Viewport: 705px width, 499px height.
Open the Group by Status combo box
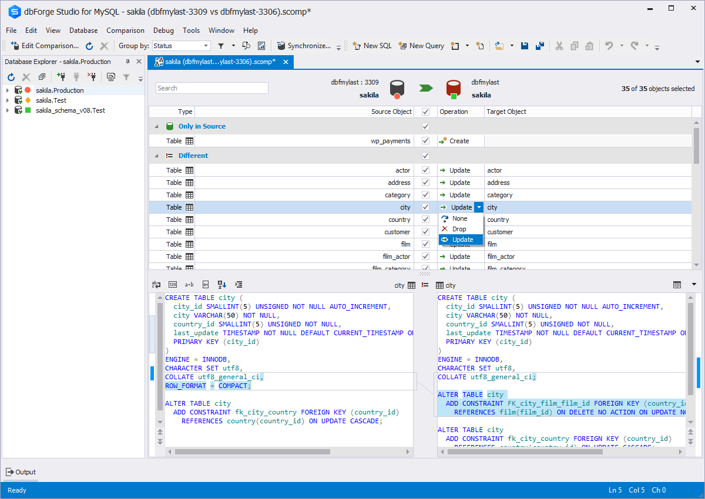[181, 46]
